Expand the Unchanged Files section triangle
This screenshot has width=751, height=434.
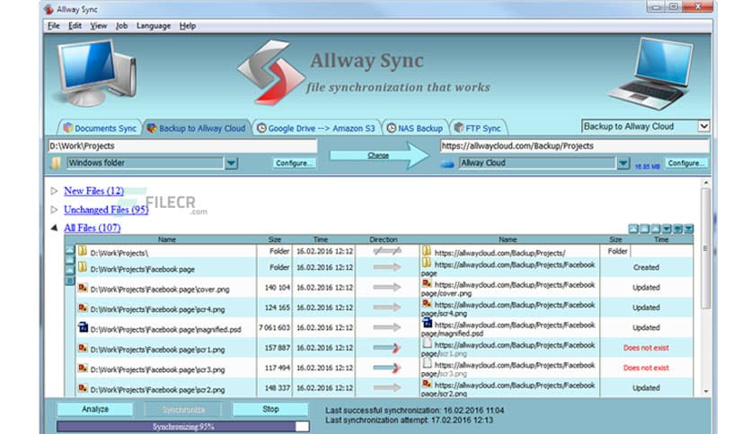coord(54,209)
